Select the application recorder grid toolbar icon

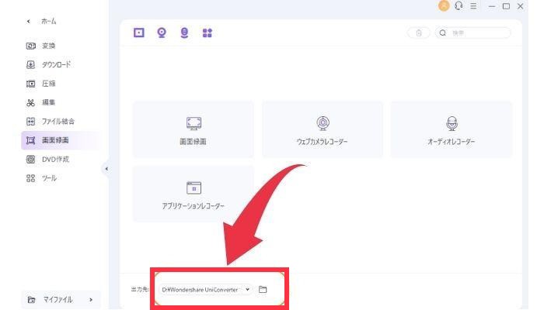207,33
